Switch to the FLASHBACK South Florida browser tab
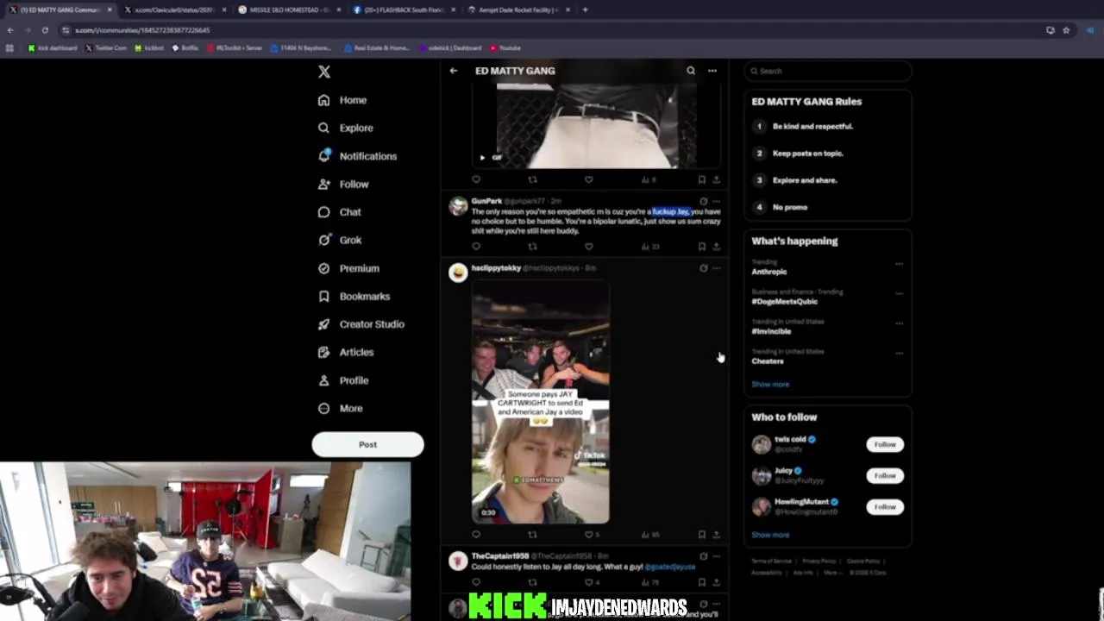1104x621 pixels. 403,9
